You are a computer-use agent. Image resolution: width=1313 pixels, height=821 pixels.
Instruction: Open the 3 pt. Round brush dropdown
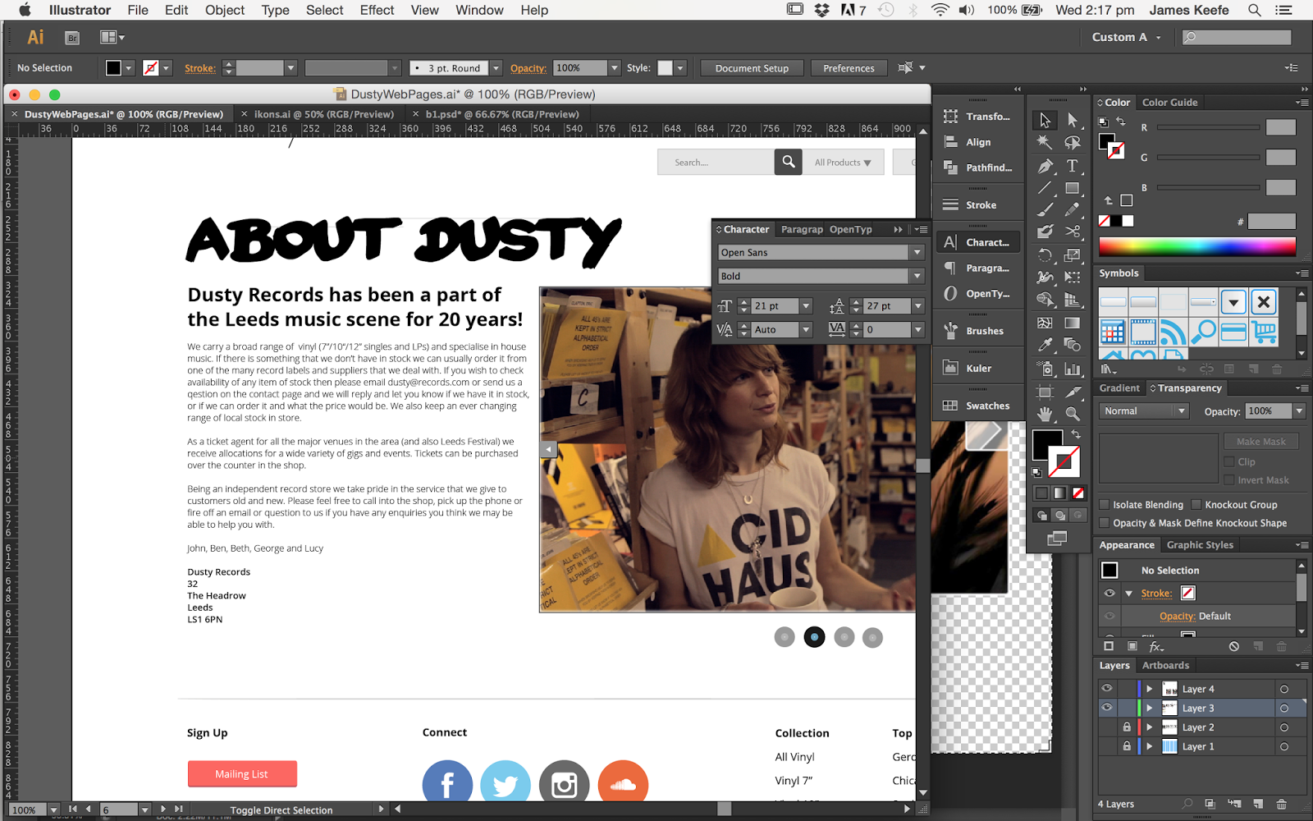point(496,68)
